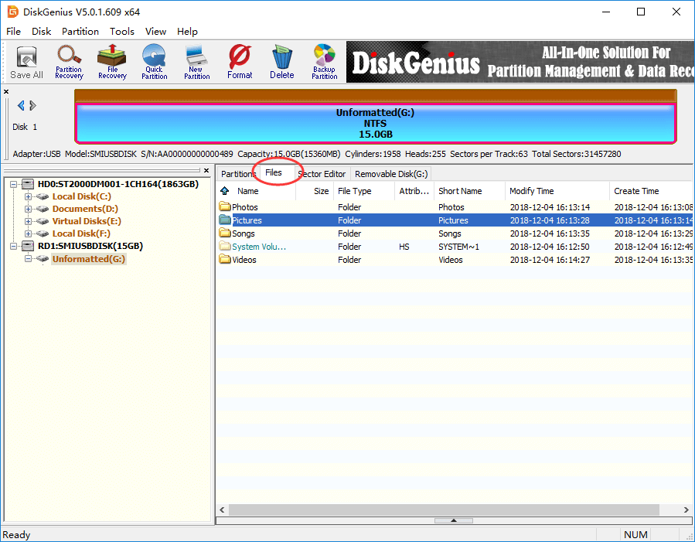Switch to the Removable Disk(G:) tab
Image resolution: width=695 pixels, height=542 pixels.
coord(391,174)
